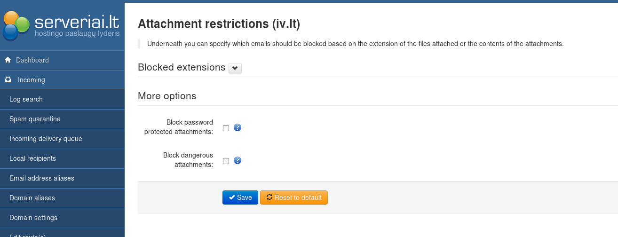Enable Block password protected attachments checkbox
Screen dimensions: 618x237
click(x=226, y=128)
